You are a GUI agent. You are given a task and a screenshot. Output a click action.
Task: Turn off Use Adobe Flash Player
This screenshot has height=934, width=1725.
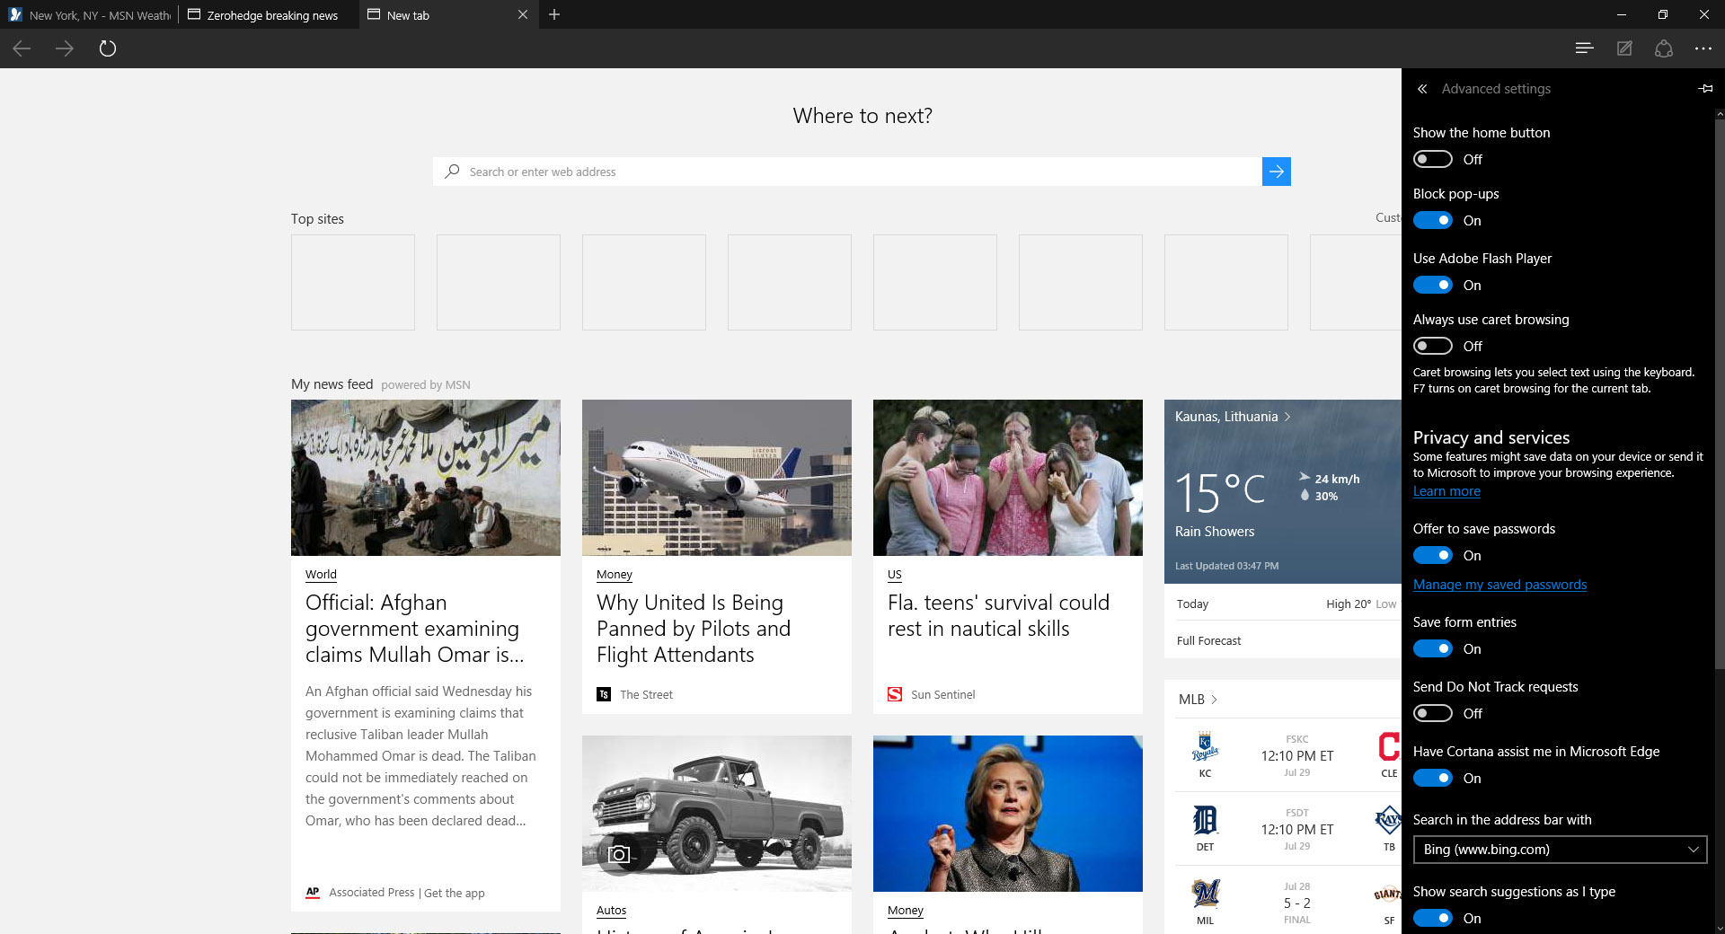1434,285
